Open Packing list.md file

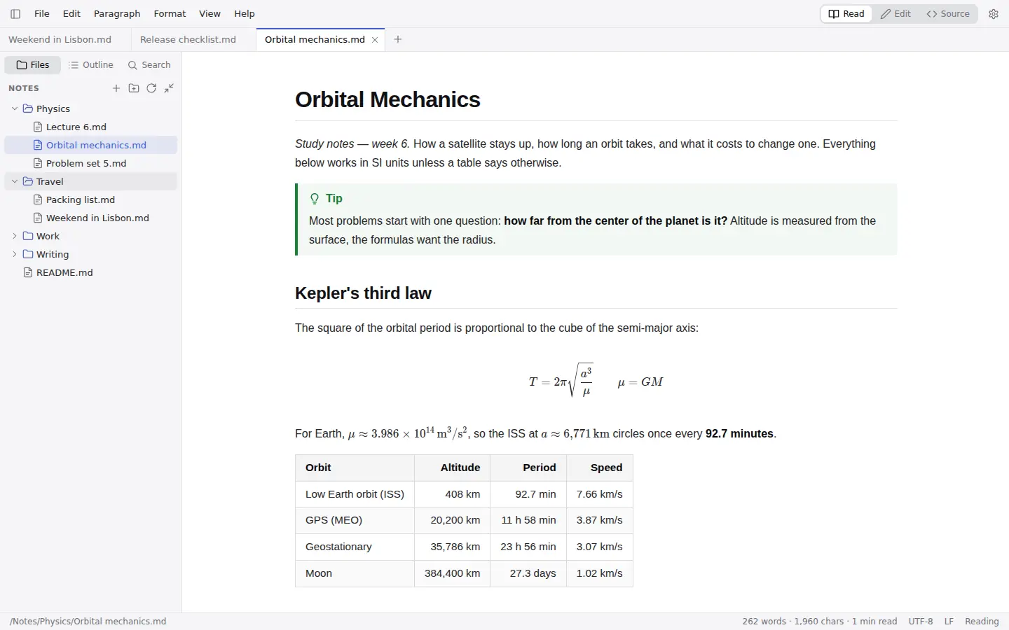pyautogui.click(x=90, y=199)
